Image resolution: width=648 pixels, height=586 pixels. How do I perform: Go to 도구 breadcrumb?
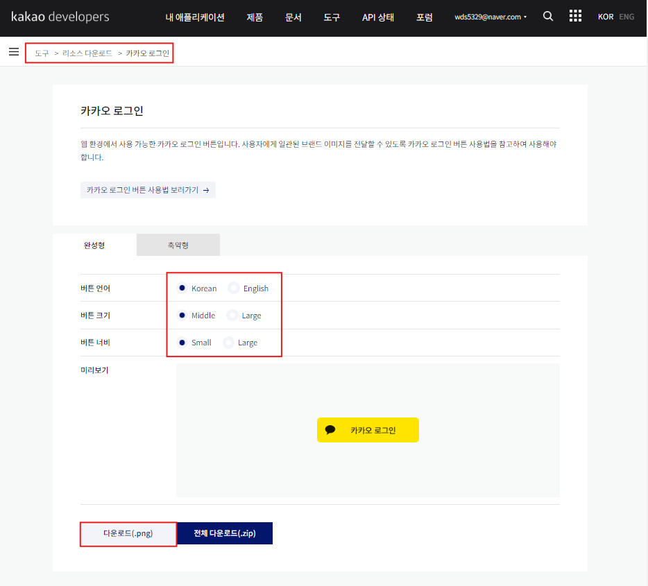click(42, 53)
